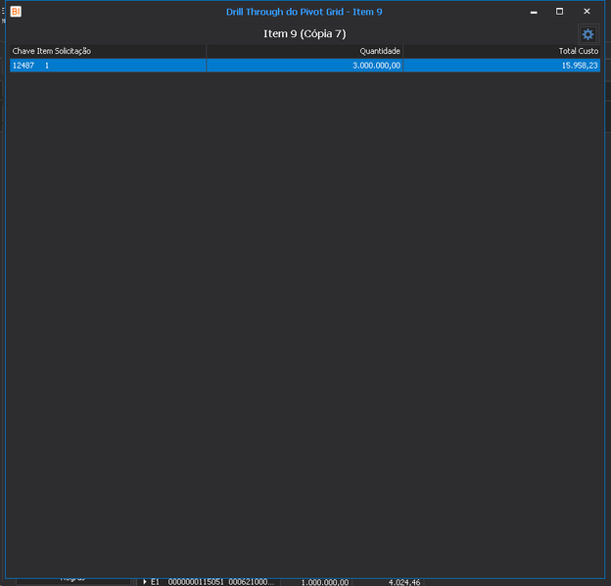Maximize the Drill Through window
This screenshot has width=611, height=586.
(559, 12)
